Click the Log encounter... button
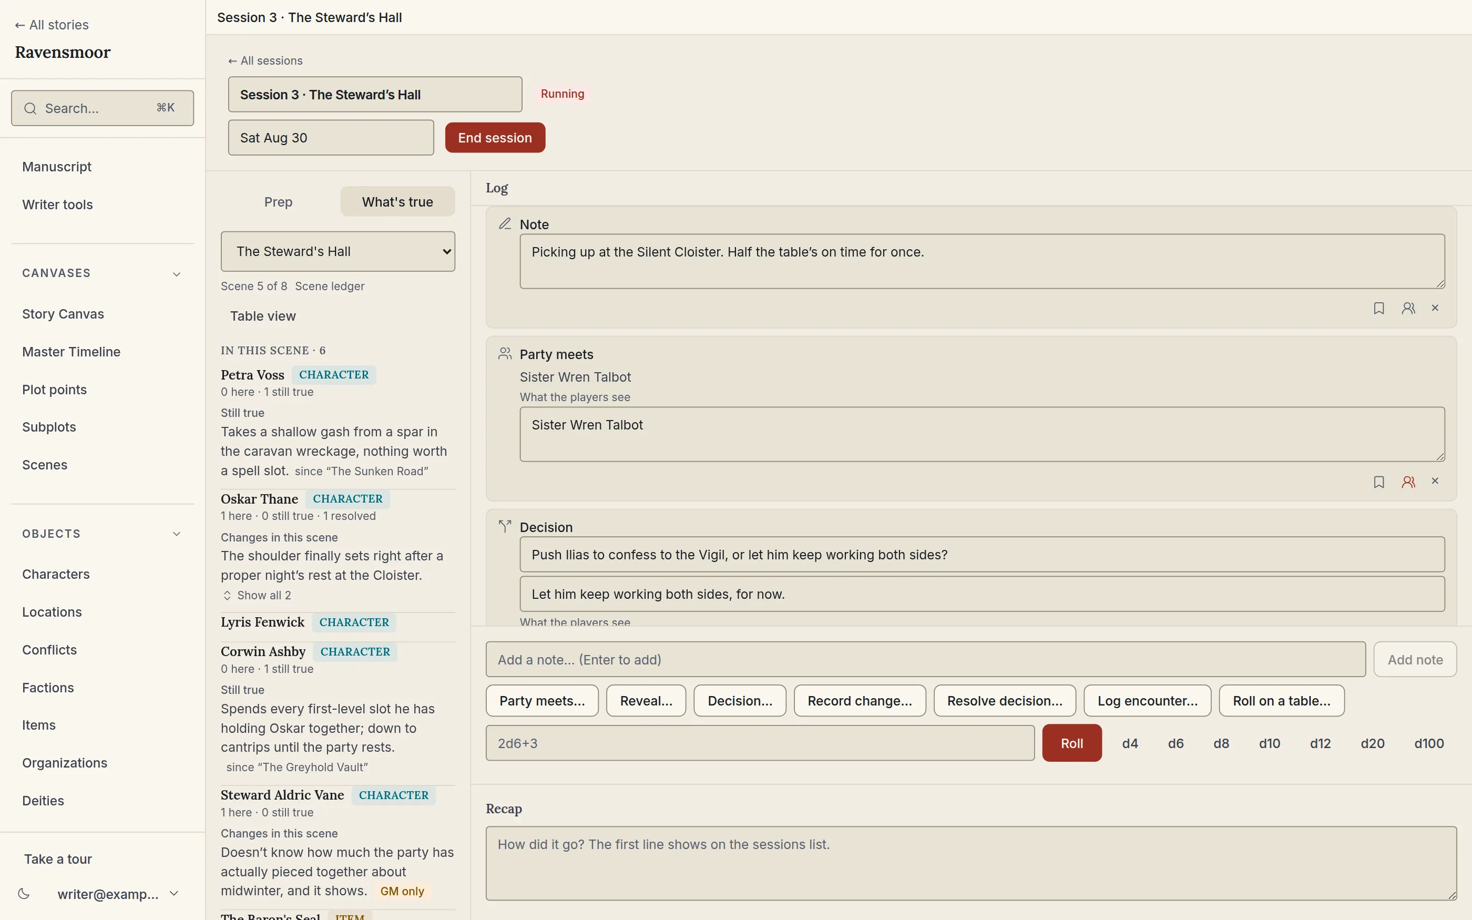Screen dimensions: 1472x920 coord(1147,700)
